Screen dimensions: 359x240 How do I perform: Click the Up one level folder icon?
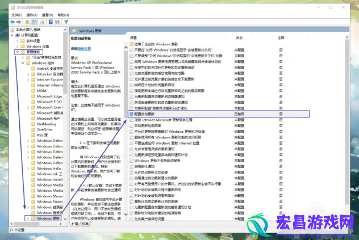27,22
